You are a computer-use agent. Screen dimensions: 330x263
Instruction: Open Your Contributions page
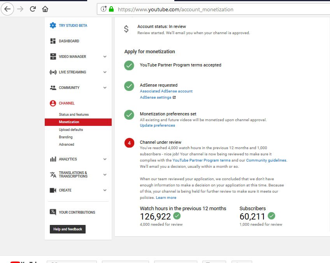(x=77, y=212)
